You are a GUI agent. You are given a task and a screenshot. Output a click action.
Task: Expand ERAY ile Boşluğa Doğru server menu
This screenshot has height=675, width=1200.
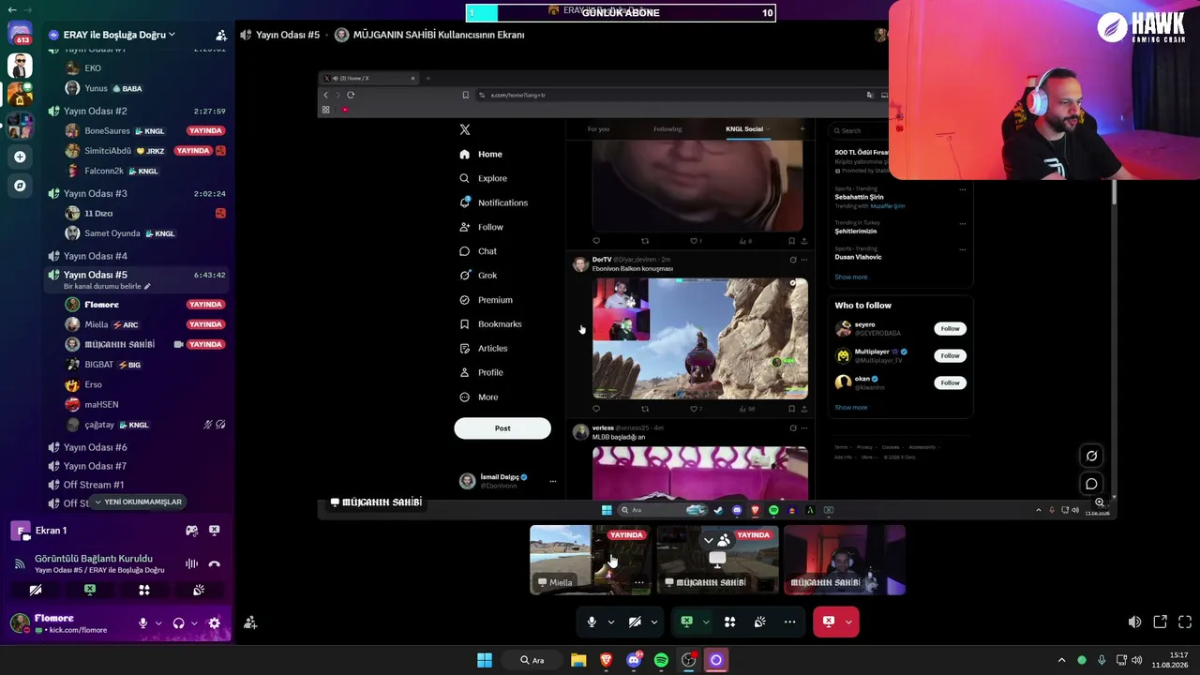(x=172, y=35)
